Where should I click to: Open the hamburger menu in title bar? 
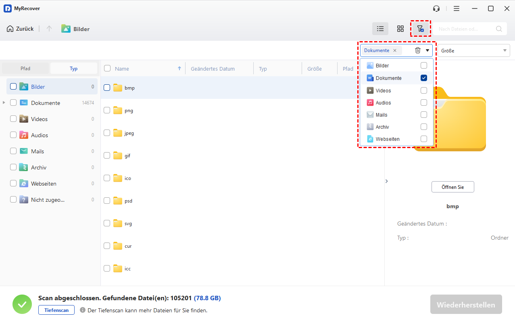(456, 8)
